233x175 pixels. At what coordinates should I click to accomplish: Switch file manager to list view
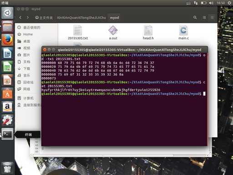point(204,17)
